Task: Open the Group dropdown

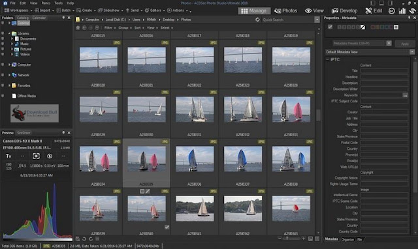Action: 125,27
